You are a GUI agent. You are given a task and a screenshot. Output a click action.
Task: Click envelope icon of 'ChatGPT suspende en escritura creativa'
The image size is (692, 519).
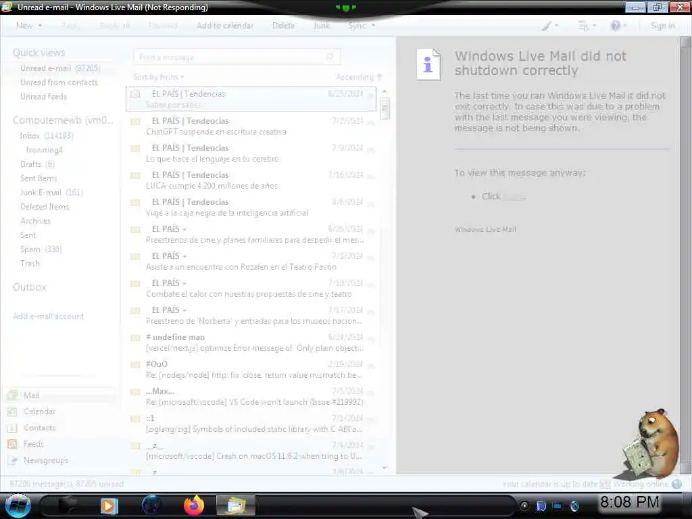[135, 122]
